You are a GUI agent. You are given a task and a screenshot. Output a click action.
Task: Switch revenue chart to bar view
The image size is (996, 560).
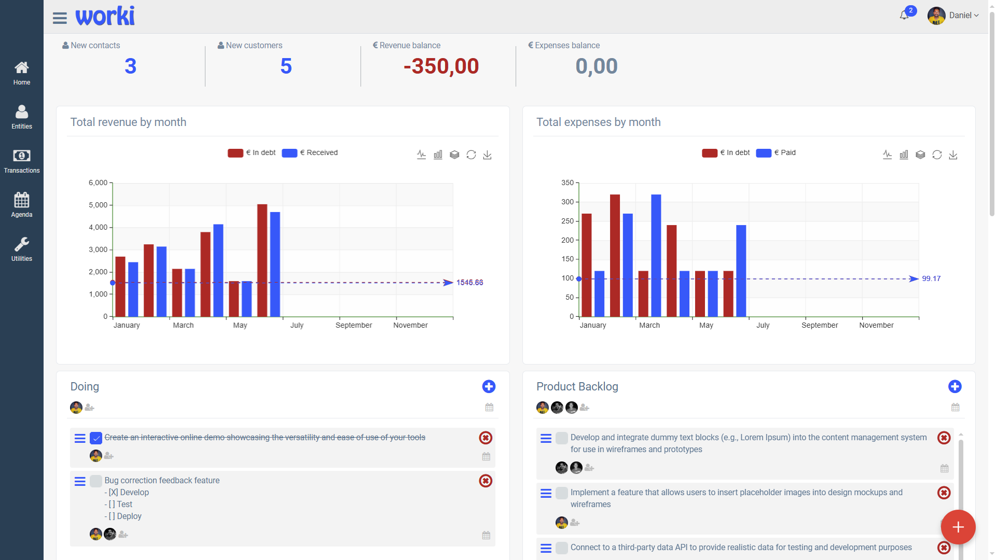click(x=438, y=155)
